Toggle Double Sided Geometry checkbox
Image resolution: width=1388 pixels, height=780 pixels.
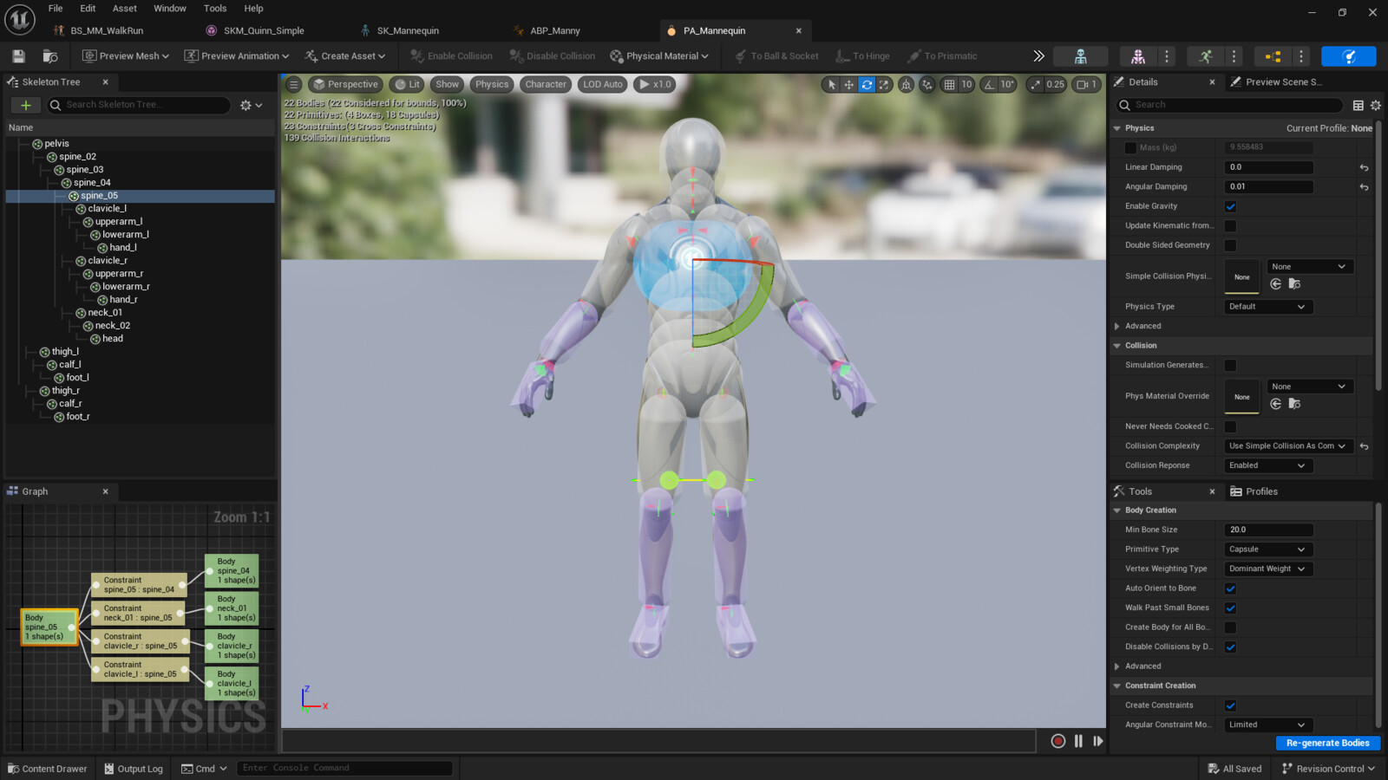[x=1230, y=245]
